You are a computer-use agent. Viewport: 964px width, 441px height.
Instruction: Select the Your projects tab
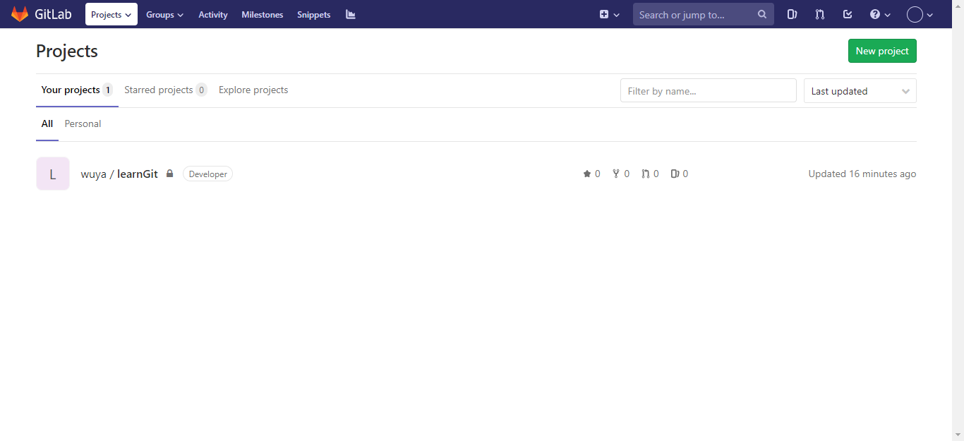pyautogui.click(x=77, y=90)
